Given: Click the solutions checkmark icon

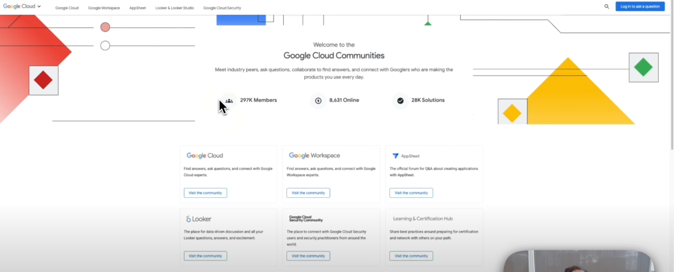Looking at the screenshot, I should [400, 100].
